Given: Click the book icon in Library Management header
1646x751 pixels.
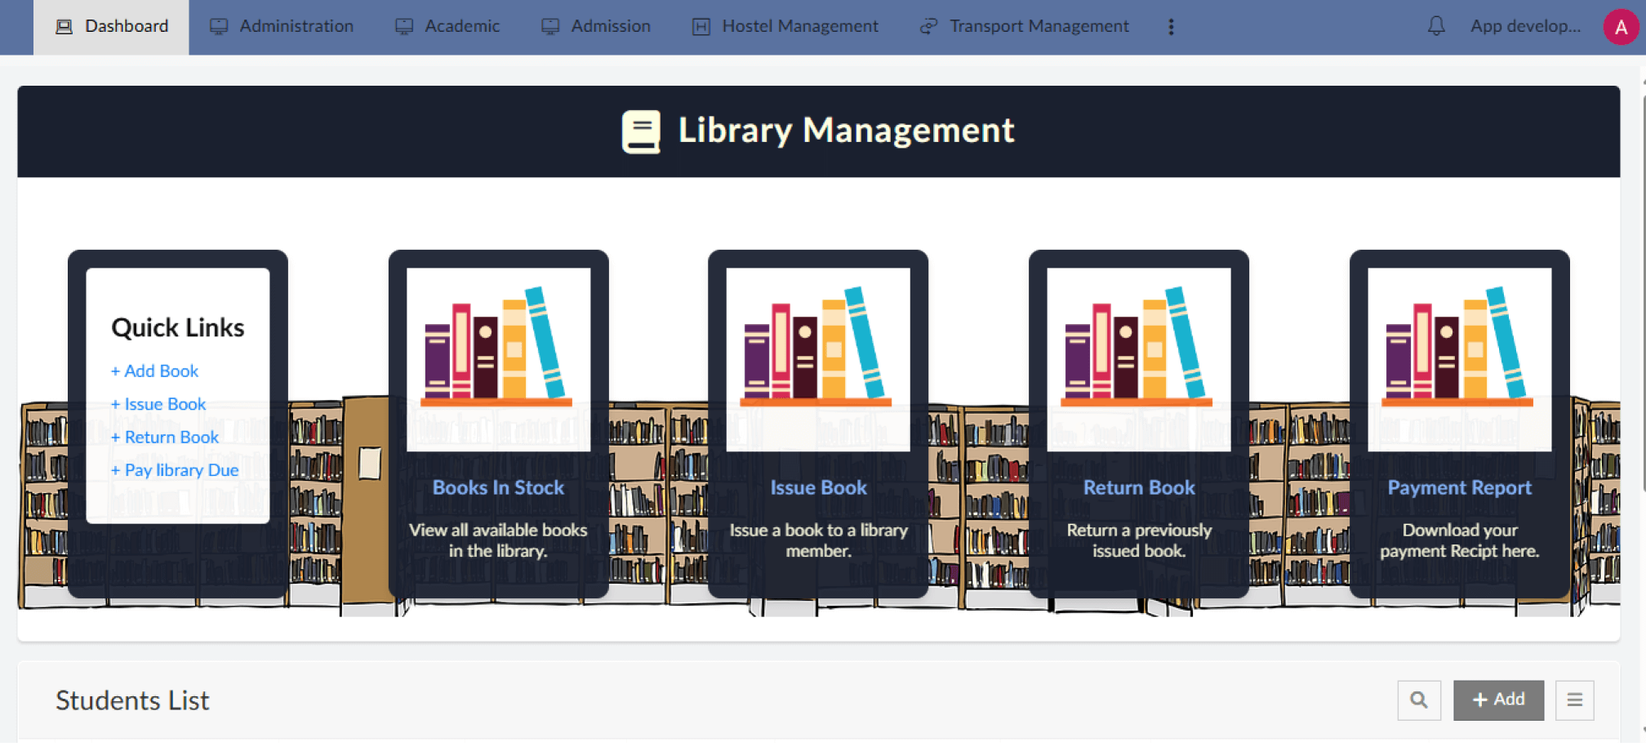Looking at the screenshot, I should click(642, 130).
